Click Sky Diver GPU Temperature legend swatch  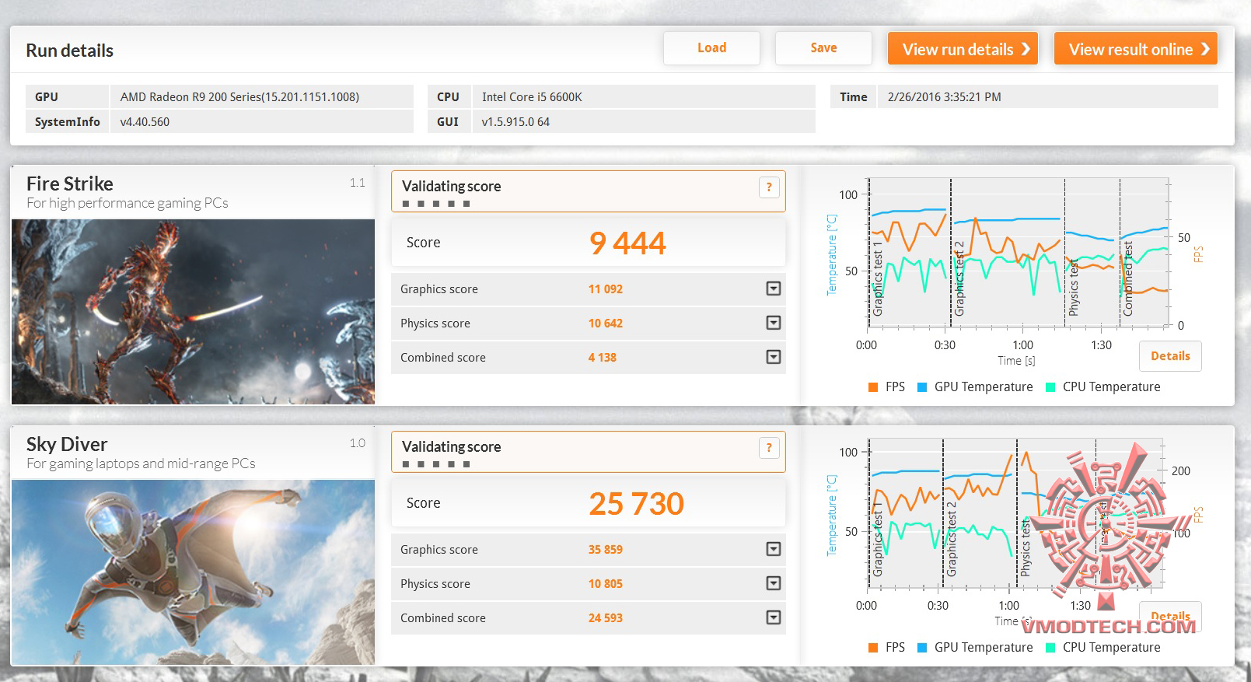coord(922,648)
